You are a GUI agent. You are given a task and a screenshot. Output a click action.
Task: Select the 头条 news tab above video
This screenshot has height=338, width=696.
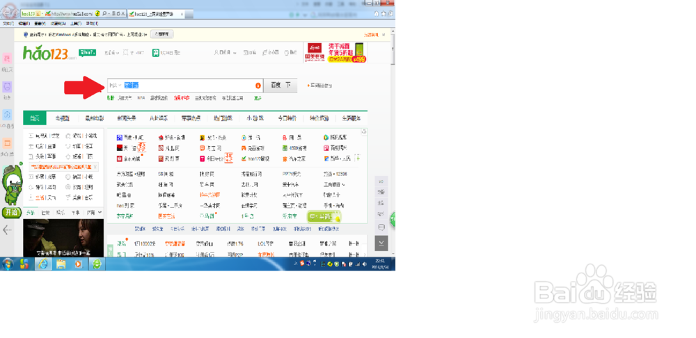pyautogui.click(x=30, y=213)
